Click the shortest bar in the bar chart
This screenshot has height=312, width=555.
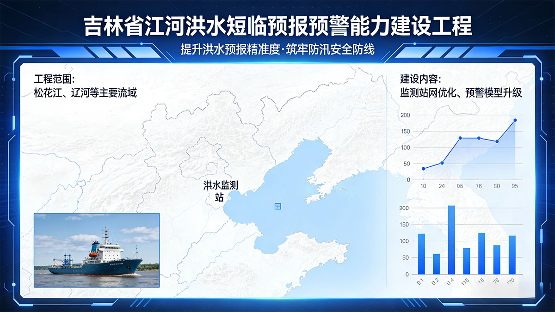[436, 264]
